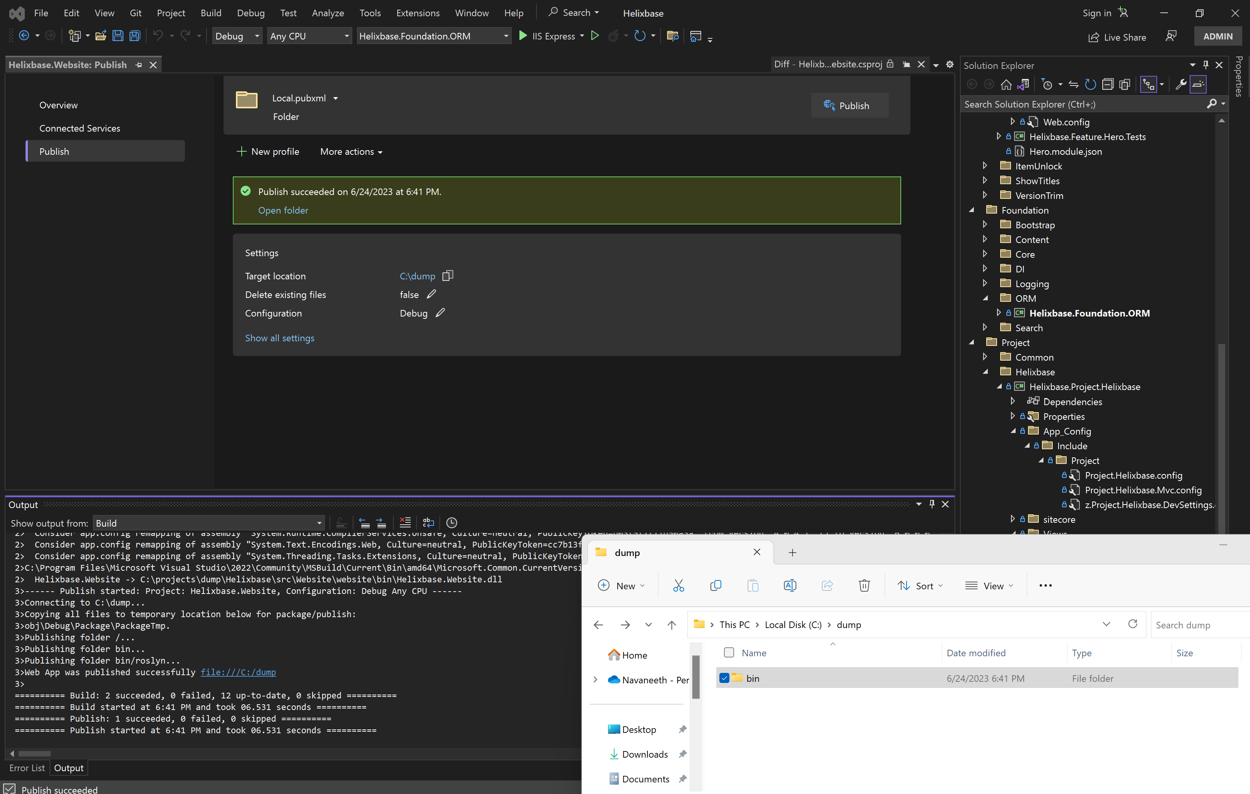This screenshot has height=794, width=1250.
Task: Click the Delete trash icon in Explorer
Action: coord(864,586)
